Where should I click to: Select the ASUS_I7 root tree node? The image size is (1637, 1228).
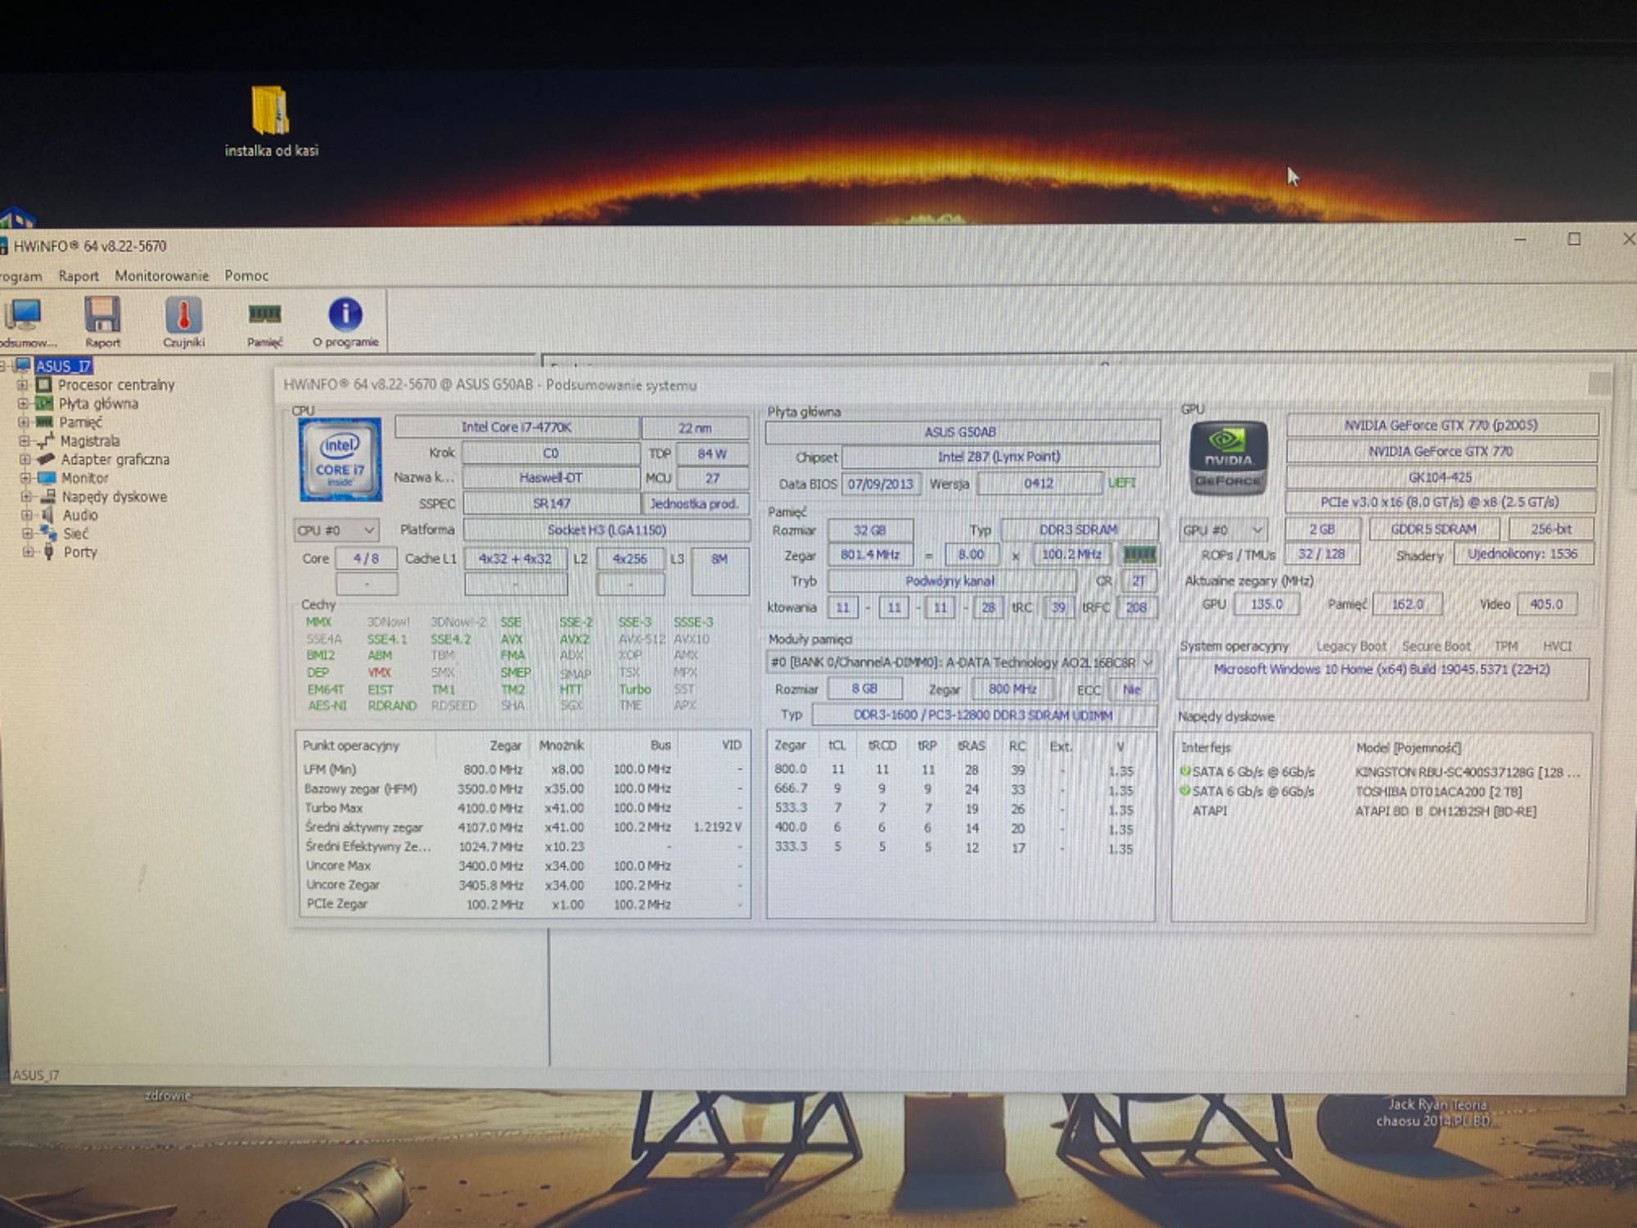pos(63,366)
